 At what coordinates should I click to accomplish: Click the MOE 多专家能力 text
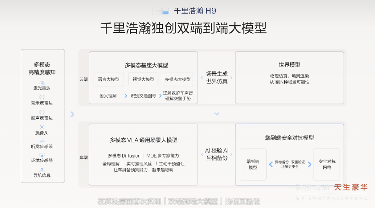click(162, 156)
